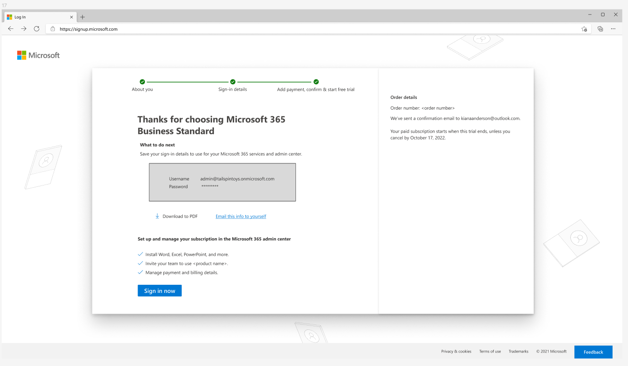628x366 pixels.
Task: Click the Microsoft logo
Action: click(x=38, y=55)
